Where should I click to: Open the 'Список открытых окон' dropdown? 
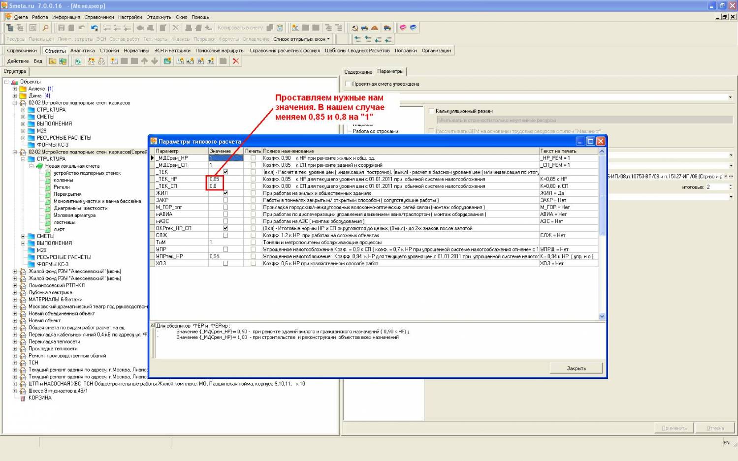point(301,39)
